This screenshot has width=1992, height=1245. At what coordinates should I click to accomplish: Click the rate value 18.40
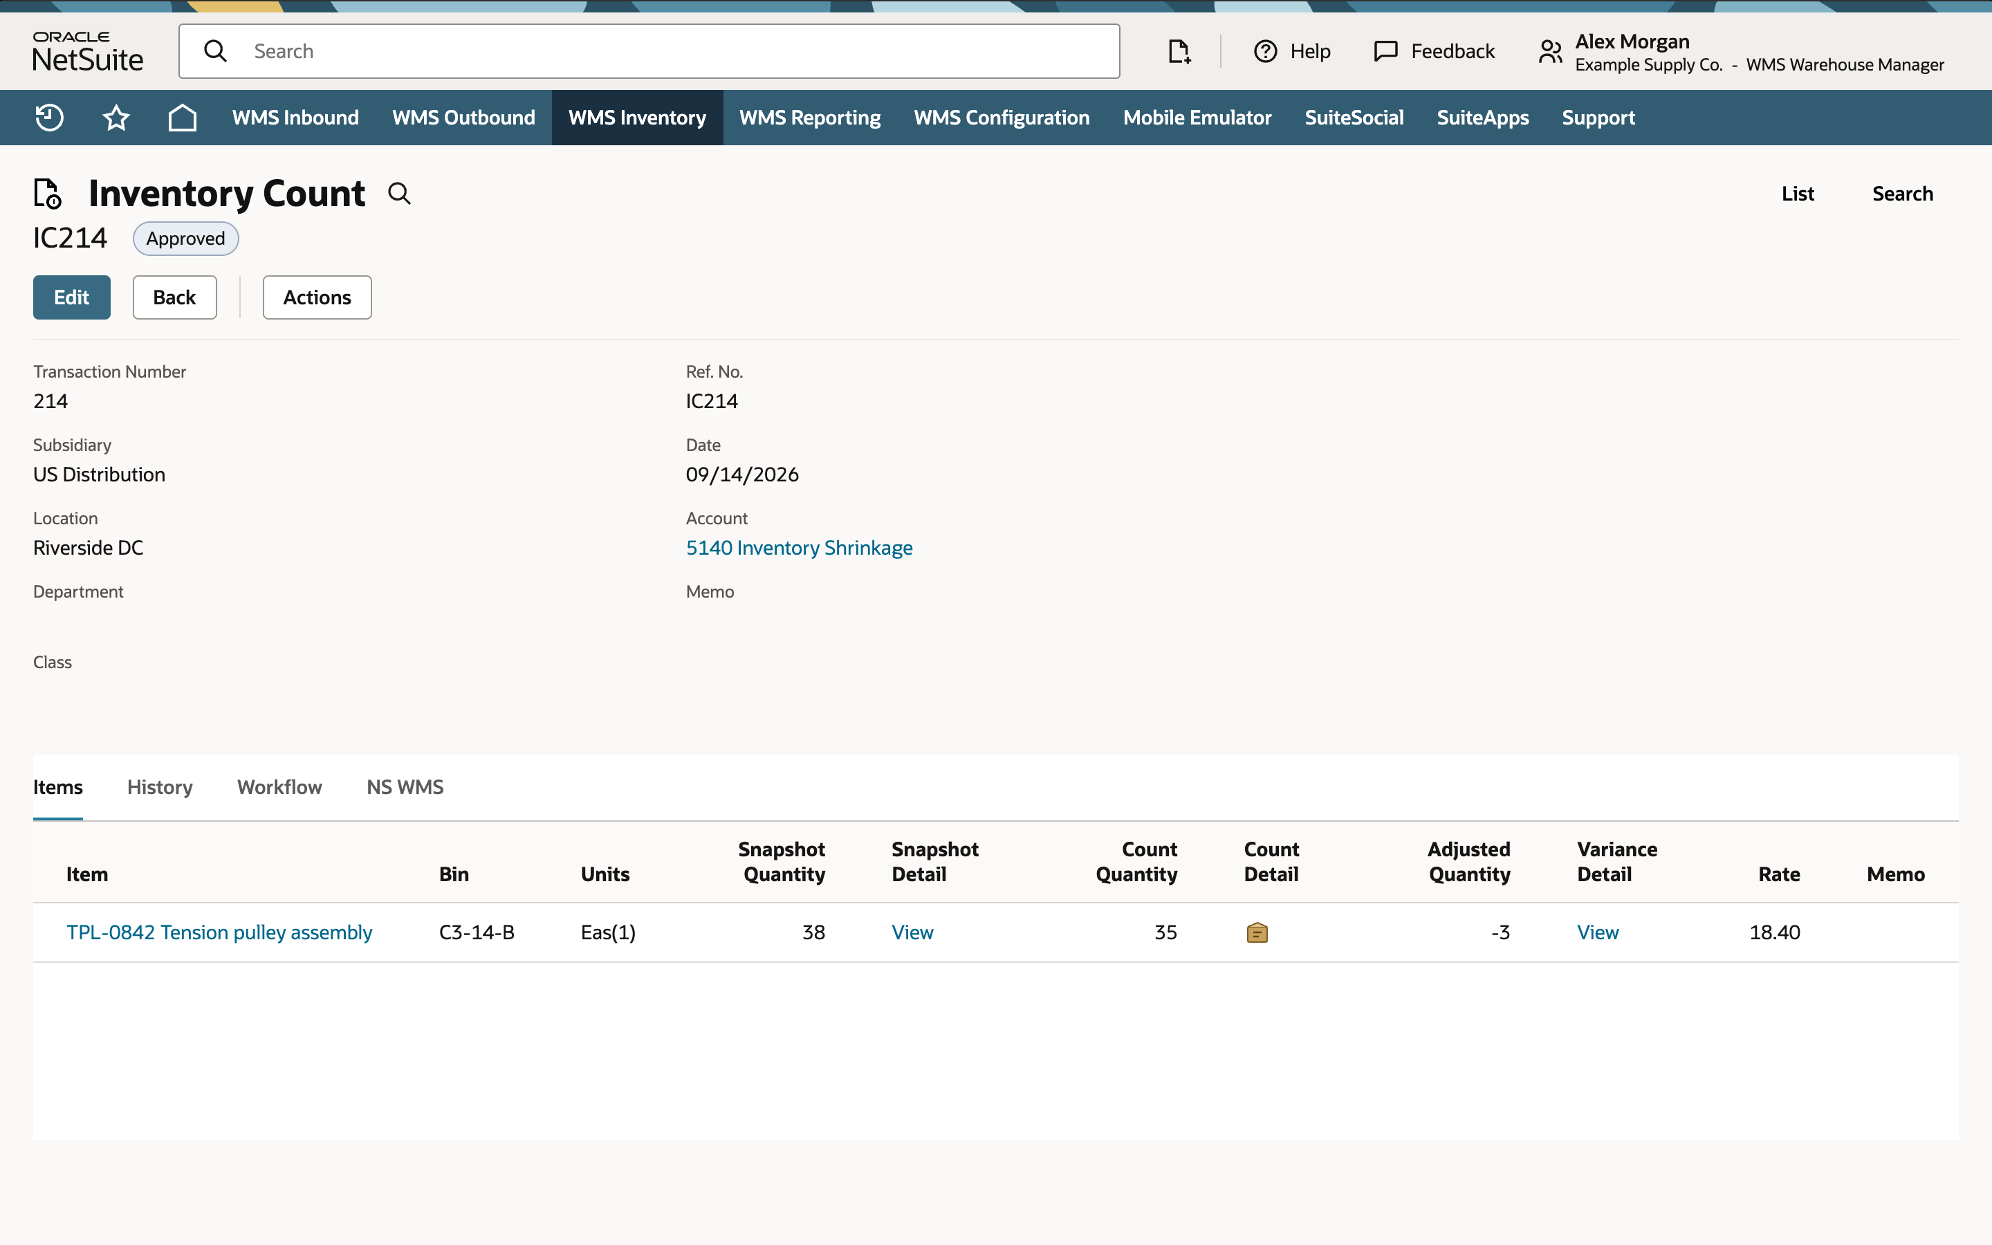pos(1775,932)
